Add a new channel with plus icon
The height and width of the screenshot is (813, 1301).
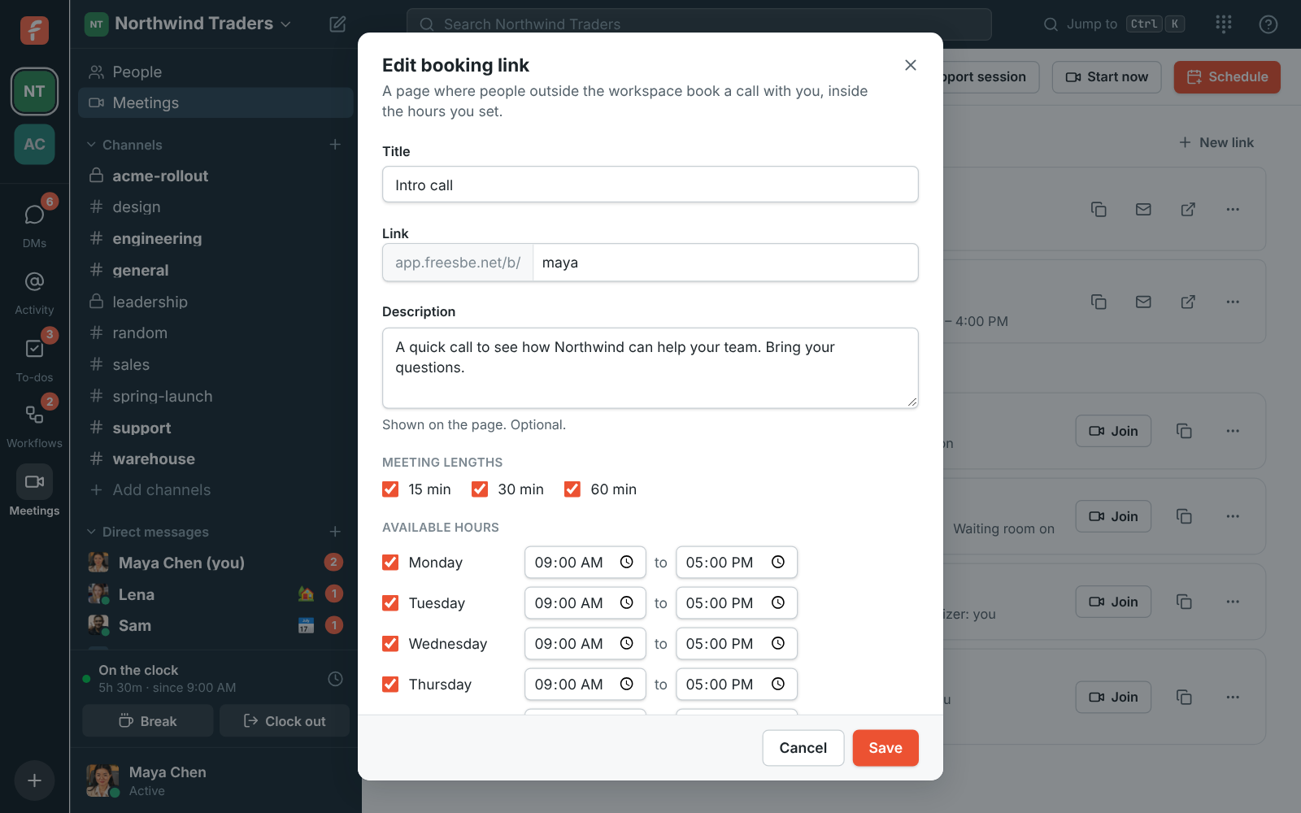pyautogui.click(x=335, y=144)
